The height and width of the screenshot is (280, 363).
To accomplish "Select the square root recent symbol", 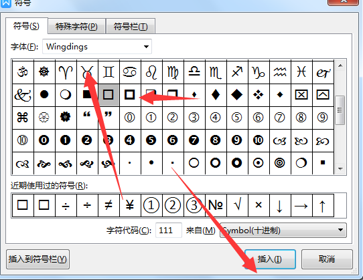I will pyautogui.click(x=237, y=205).
